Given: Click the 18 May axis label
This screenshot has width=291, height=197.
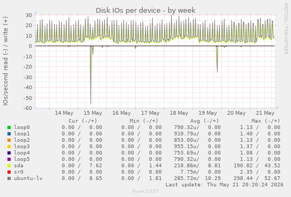Looking at the screenshot, I should coord(179,113).
